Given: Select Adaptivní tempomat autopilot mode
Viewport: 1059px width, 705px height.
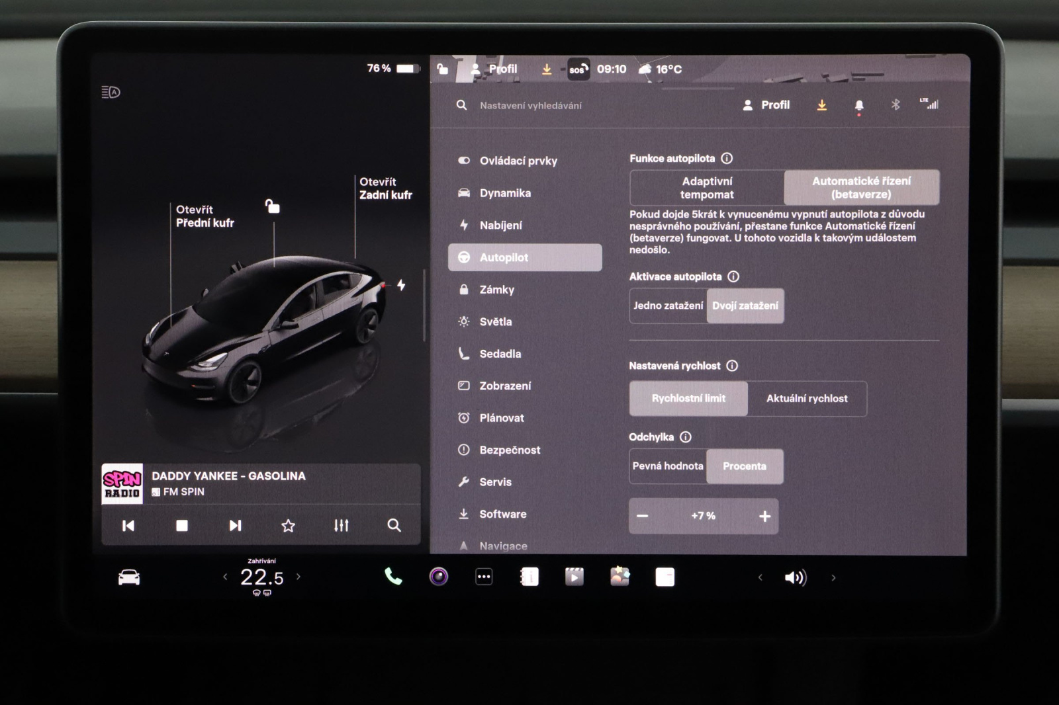Looking at the screenshot, I should pos(707,188).
